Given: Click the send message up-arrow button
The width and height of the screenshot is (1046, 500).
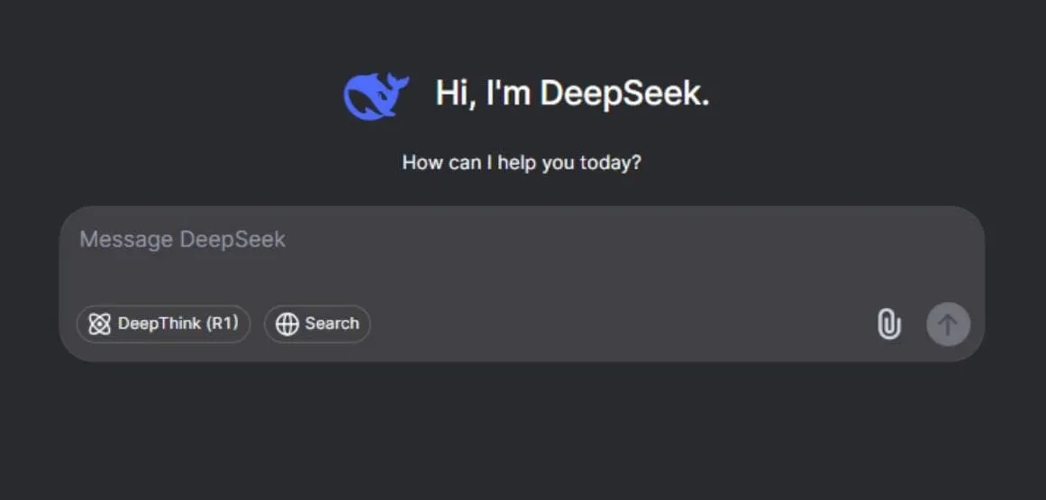Looking at the screenshot, I should (948, 324).
